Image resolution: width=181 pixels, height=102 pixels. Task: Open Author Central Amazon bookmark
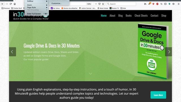pos(87,8)
